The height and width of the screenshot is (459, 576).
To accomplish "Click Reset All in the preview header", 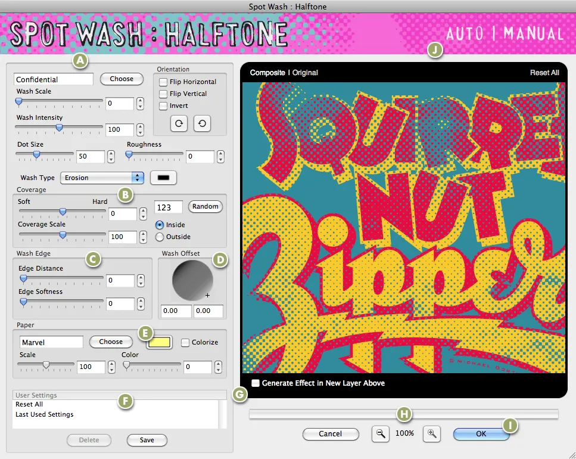I will pos(544,72).
